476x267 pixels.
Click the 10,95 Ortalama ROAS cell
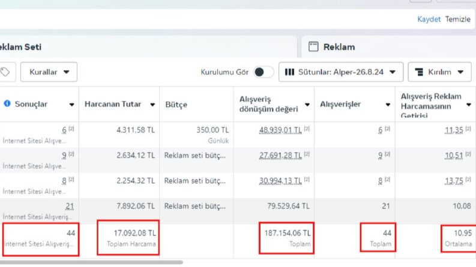tap(459, 238)
